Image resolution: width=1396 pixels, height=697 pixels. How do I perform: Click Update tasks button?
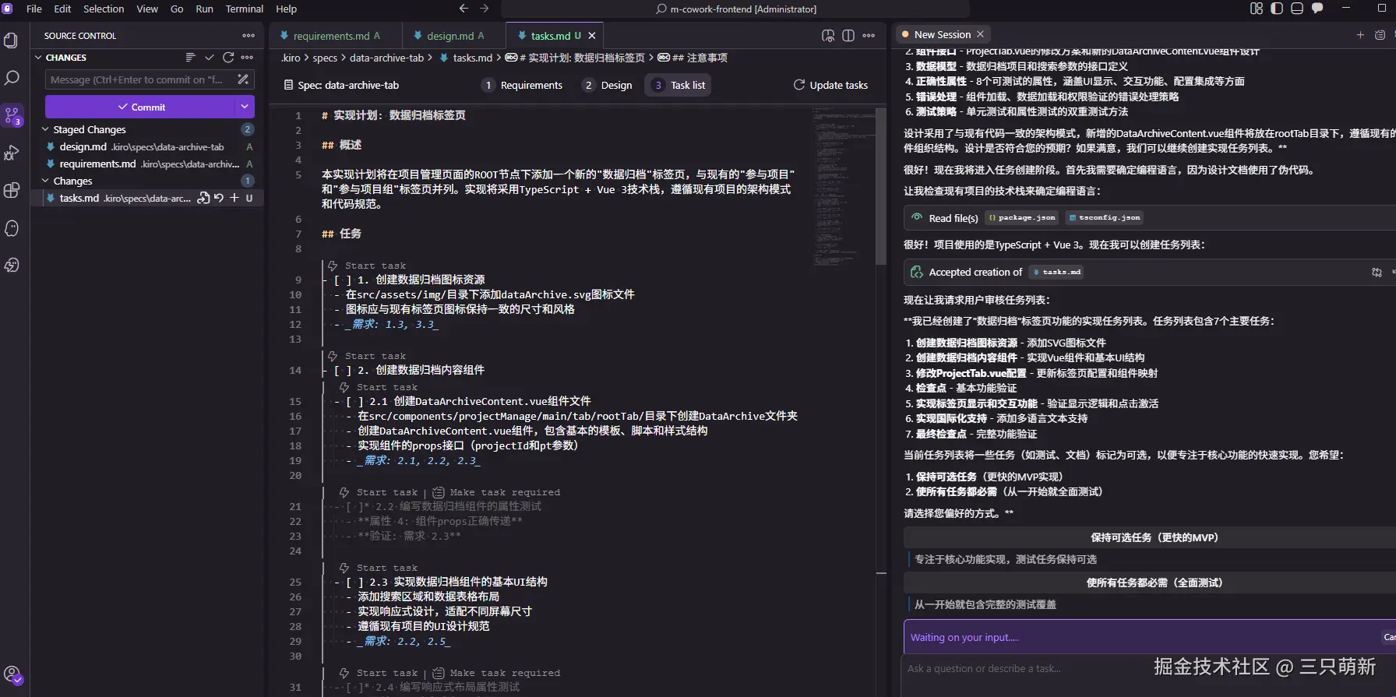(x=830, y=85)
